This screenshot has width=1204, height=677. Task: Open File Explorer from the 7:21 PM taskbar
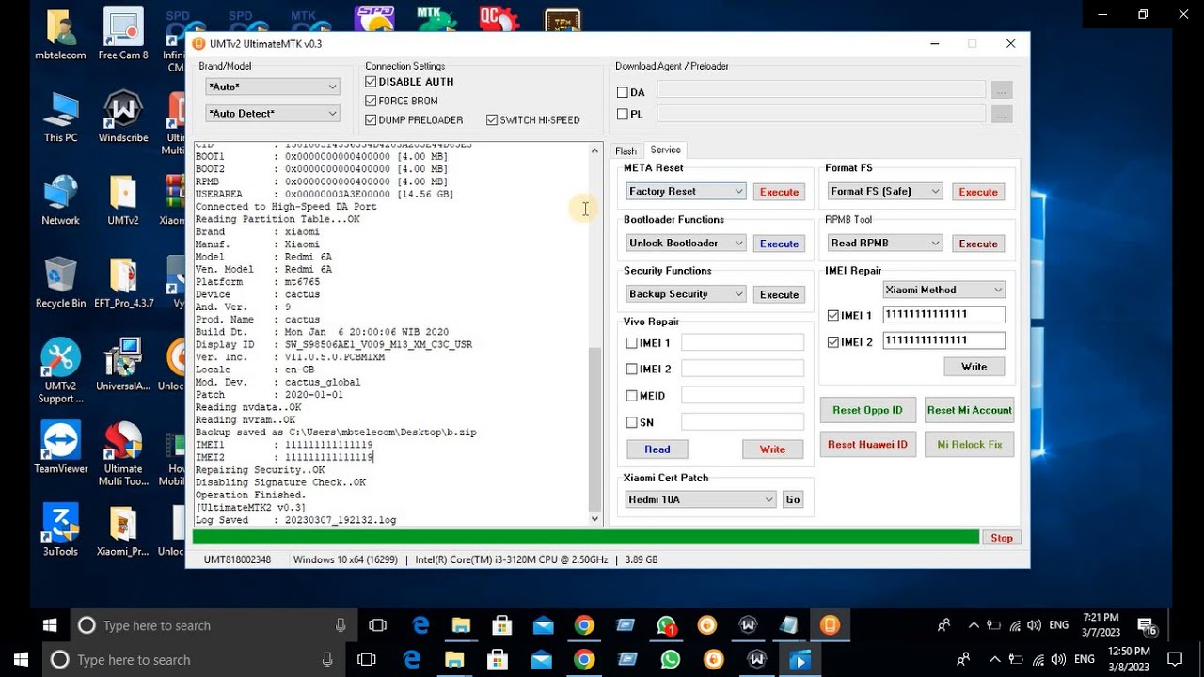pyautogui.click(x=461, y=625)
